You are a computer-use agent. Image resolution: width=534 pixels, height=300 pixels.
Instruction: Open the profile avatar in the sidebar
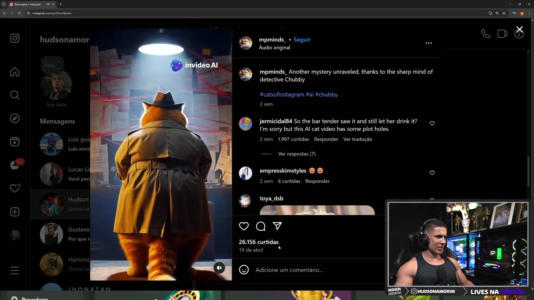click(15, 235)
